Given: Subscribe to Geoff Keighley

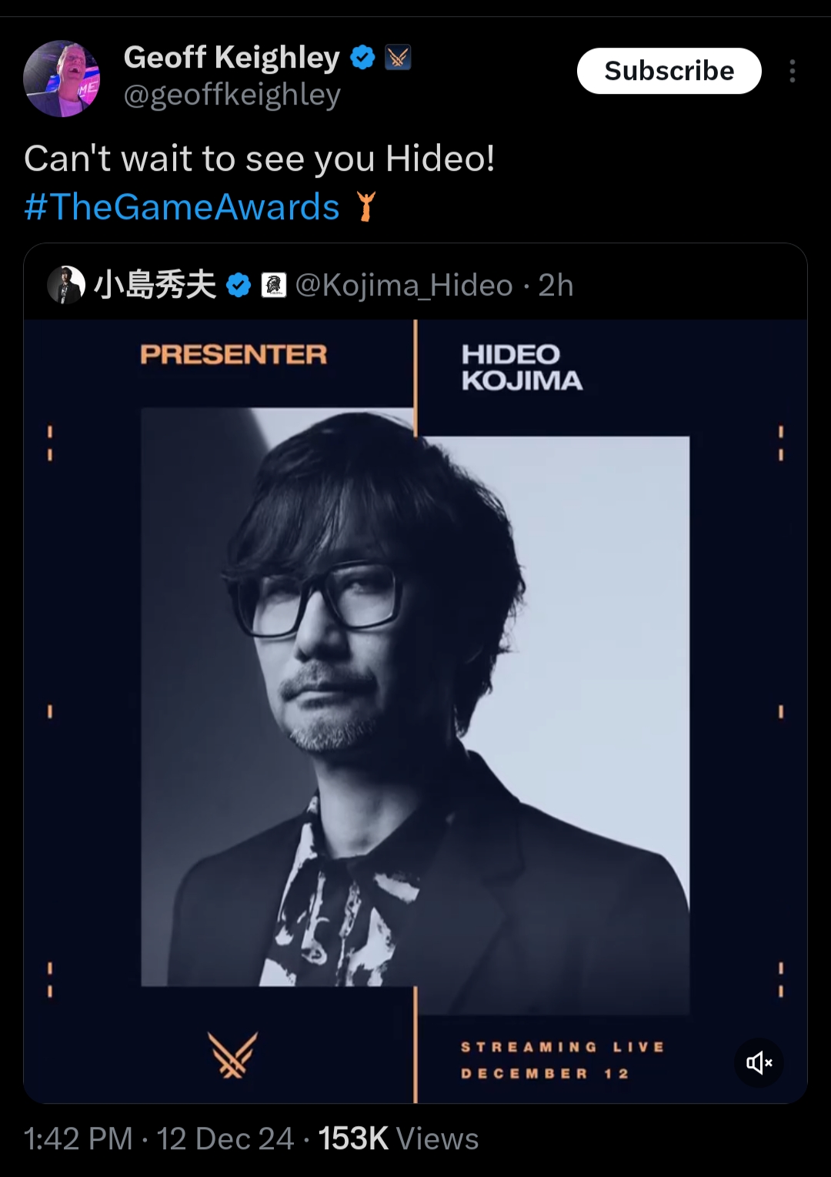Looking at the screenshot, I should [x=669, y=71].
